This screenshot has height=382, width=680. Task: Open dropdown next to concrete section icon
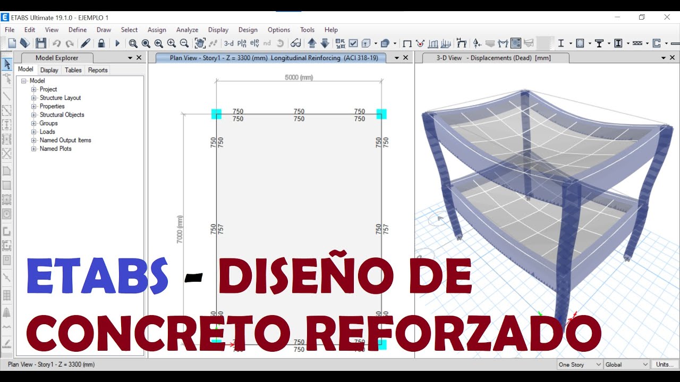coord(590,44)
